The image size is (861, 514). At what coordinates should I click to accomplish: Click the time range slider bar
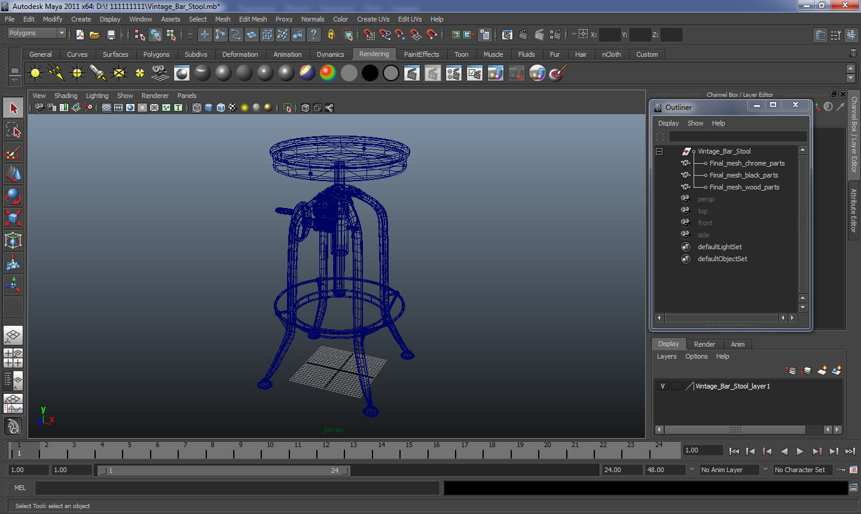(224, 470)
